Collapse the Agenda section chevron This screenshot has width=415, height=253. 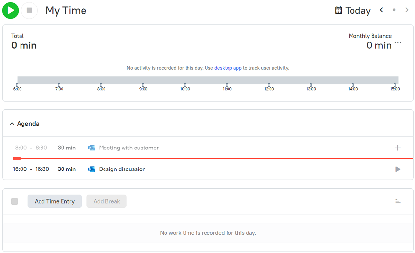click(12, 124)
